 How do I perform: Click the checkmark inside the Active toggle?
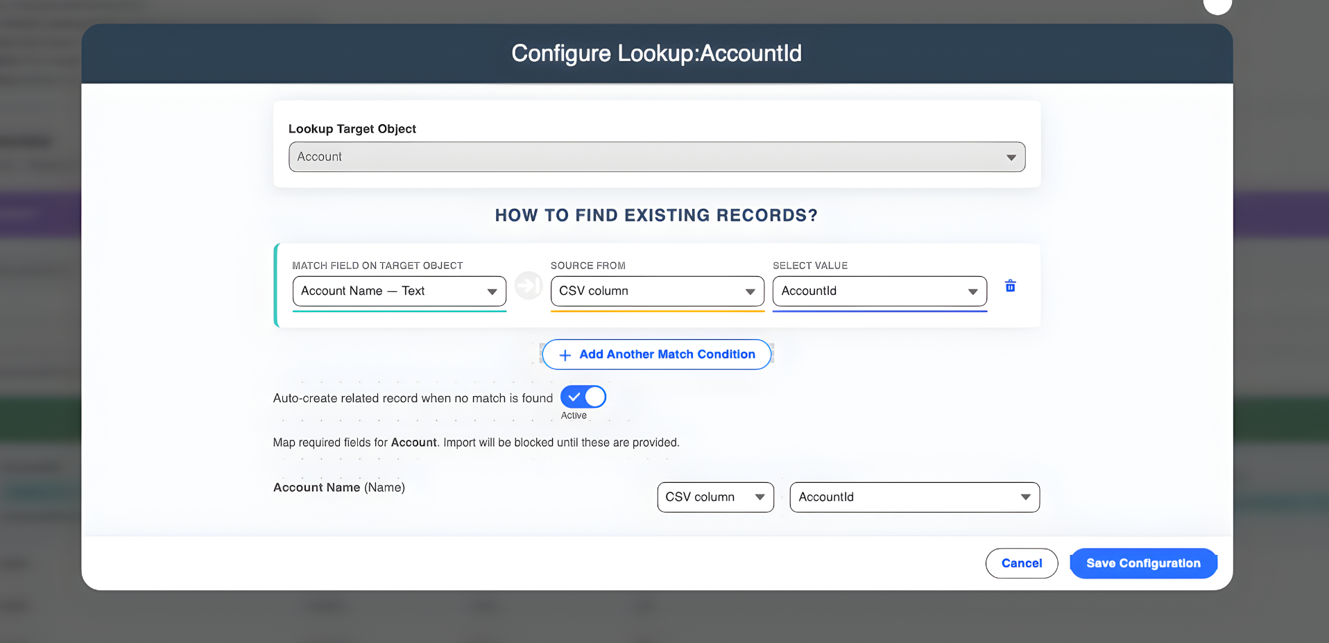pyautogui.click(x=574, y=397)
